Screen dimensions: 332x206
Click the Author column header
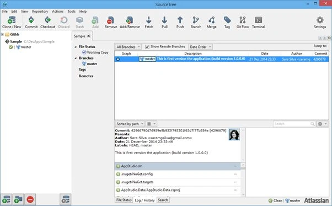click(x=297, y=54)
